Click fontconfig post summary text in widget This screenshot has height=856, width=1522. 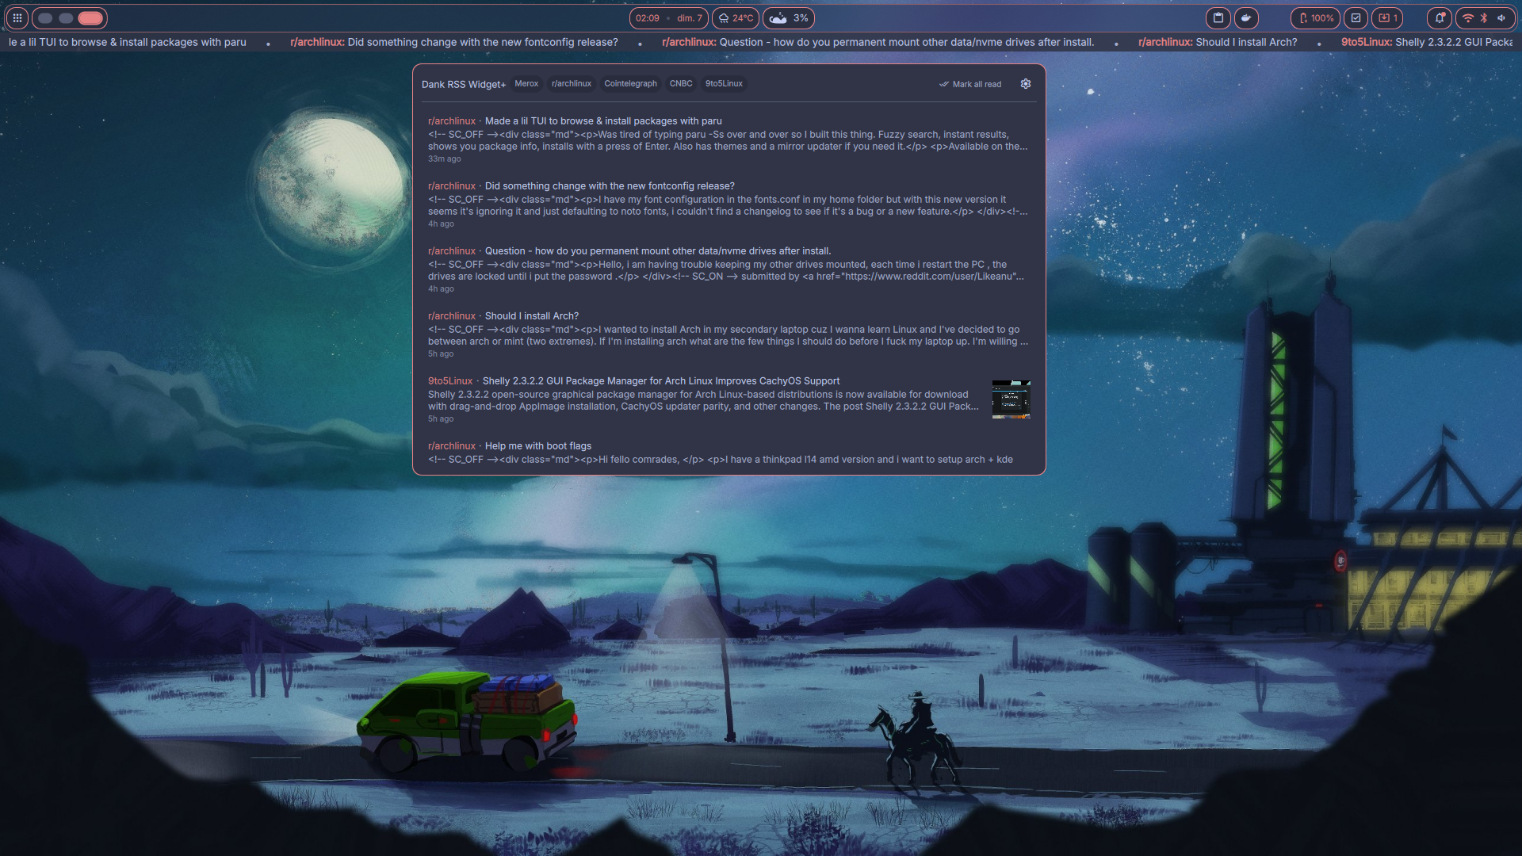(x=728, y=205)
